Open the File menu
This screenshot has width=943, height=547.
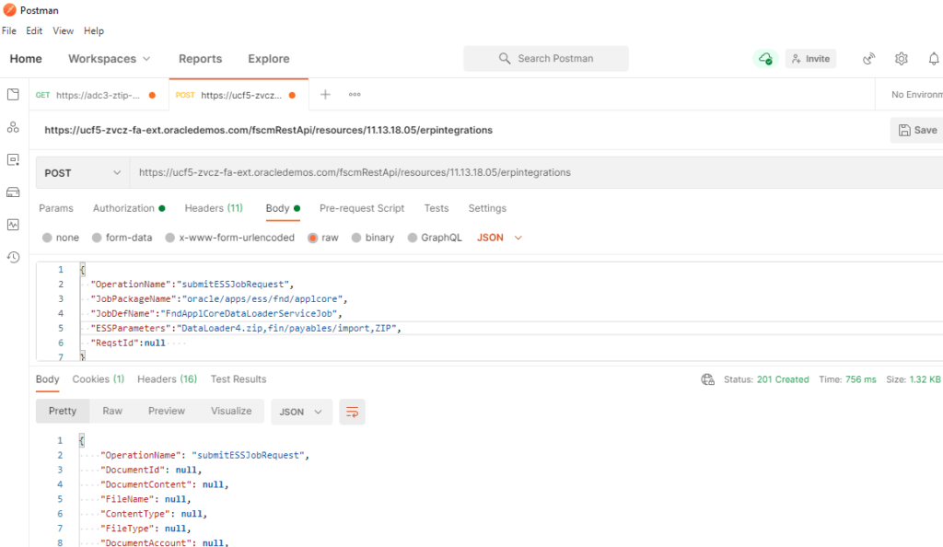(9, 30)
